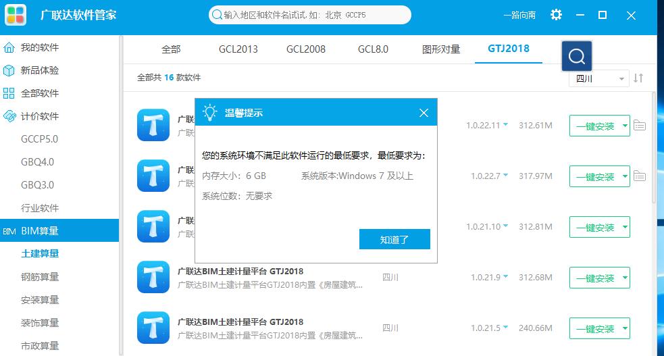Open the settings gear in title bar
The image size is (664, 356).
point(556,15)
